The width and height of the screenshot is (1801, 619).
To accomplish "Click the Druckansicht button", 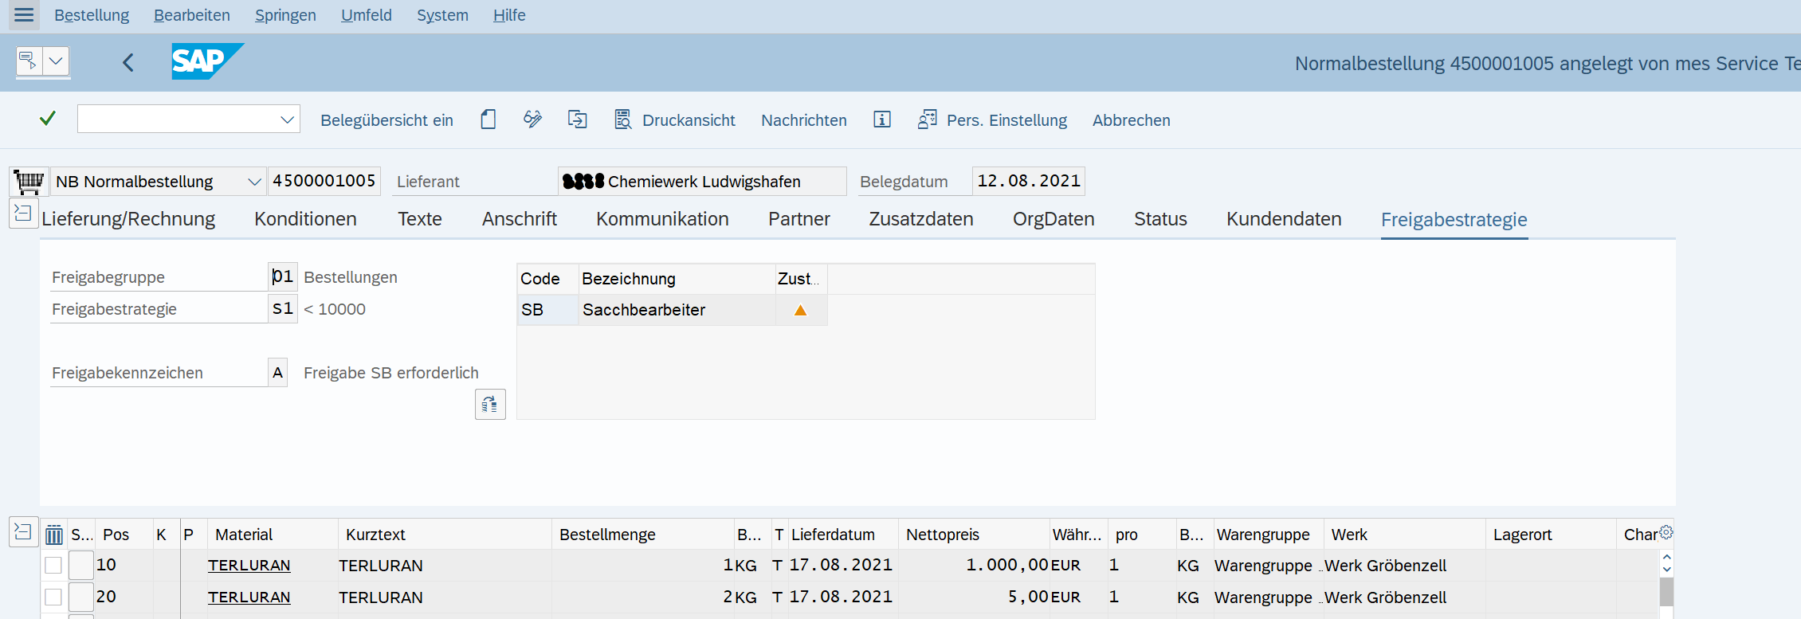I will (x=675, y=119).
